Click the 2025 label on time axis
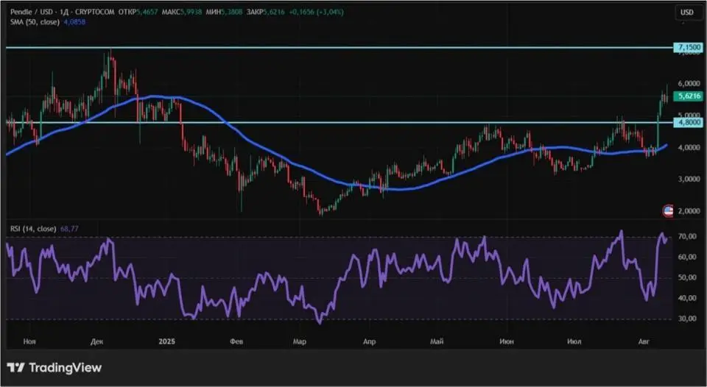 pos(167,341)
